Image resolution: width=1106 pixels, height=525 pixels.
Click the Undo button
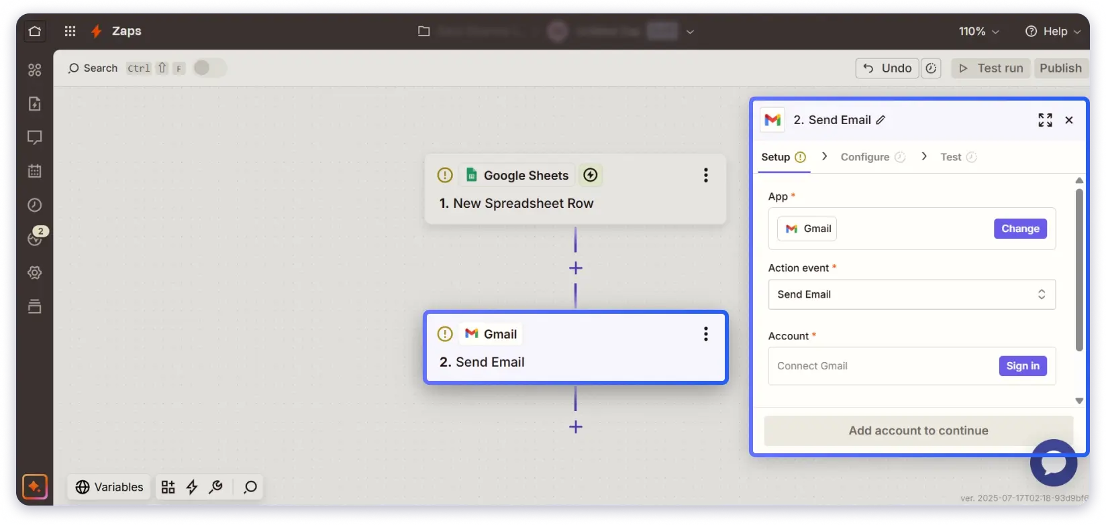[x=887, y=68]
